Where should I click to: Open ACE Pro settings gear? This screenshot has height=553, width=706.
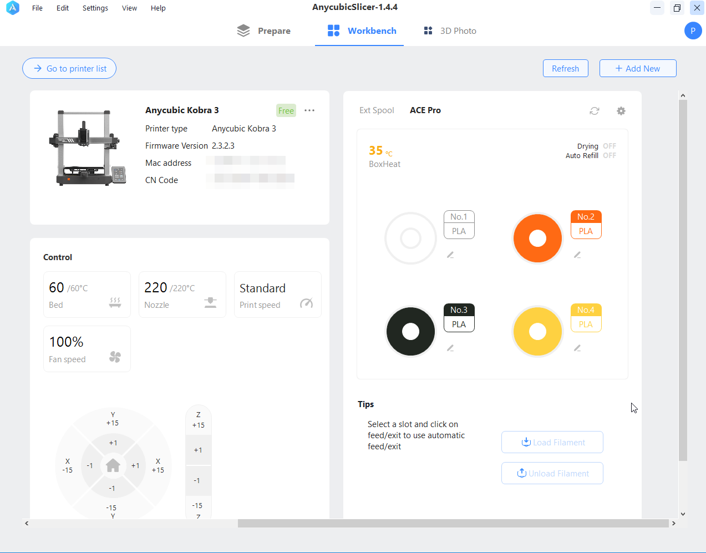[621, 111]
